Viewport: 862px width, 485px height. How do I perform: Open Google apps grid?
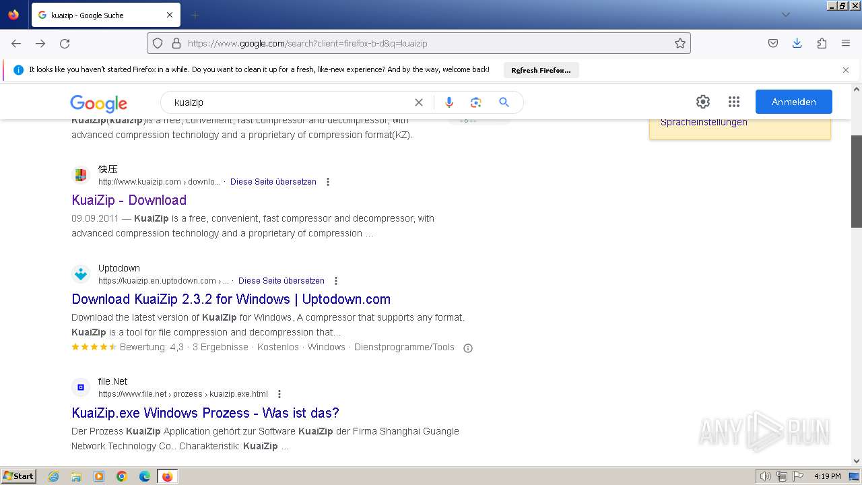pyautogui.click(x=734, y=102)
